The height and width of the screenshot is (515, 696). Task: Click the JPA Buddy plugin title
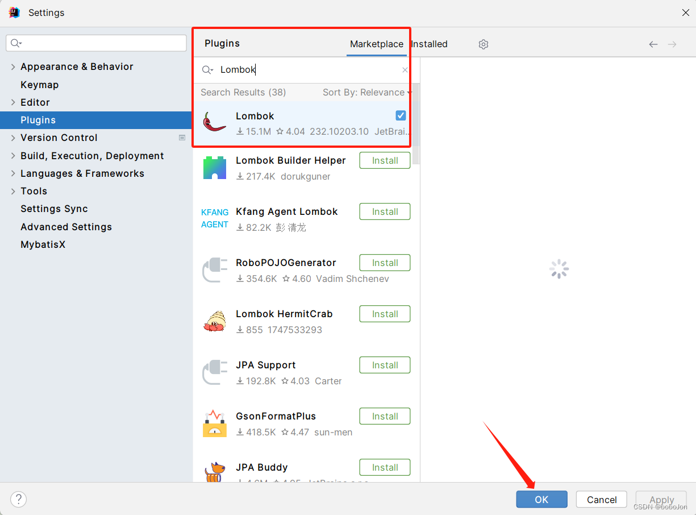click(262, 467)
